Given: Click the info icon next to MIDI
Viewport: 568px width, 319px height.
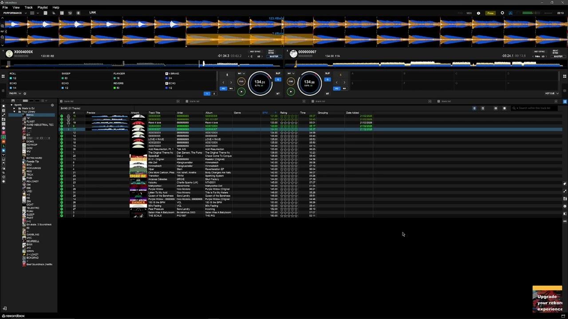Looking at the screenshot, I should pos(478,13).
